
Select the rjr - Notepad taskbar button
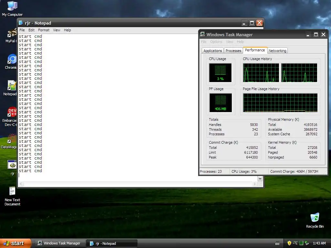(x=112, y=243)
